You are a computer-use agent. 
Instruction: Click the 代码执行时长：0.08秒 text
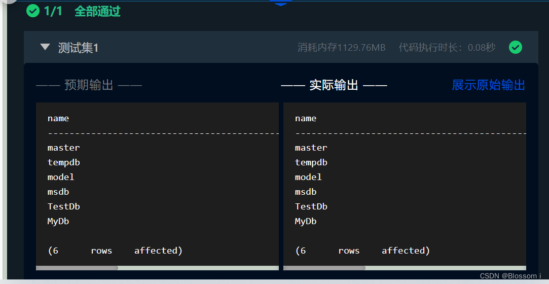click(x=447, y=48)
